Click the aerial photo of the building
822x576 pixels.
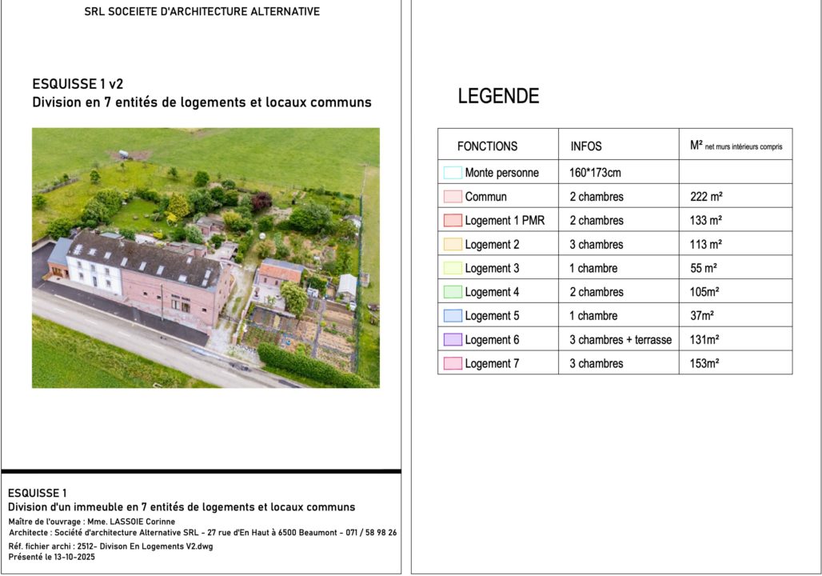205,258
